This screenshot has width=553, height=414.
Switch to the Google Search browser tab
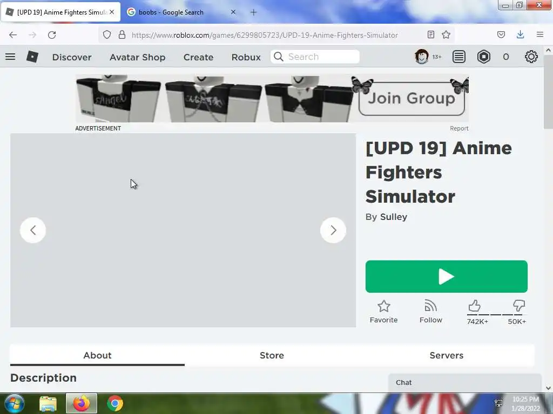[x=181, y=12]
